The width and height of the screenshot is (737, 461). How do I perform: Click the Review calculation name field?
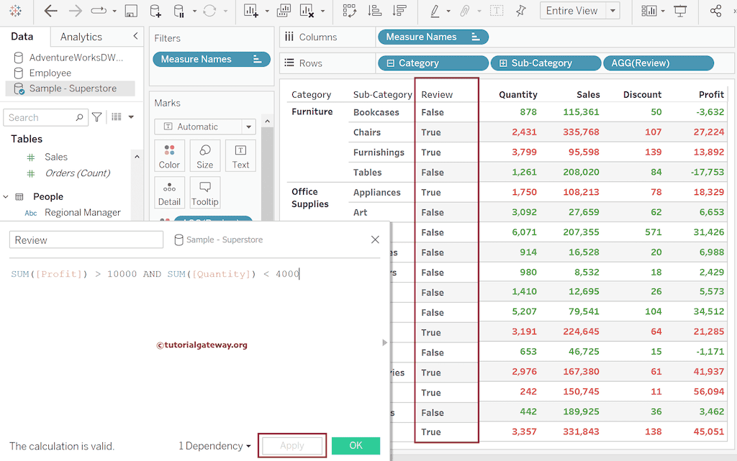click(x=86, y=240)
